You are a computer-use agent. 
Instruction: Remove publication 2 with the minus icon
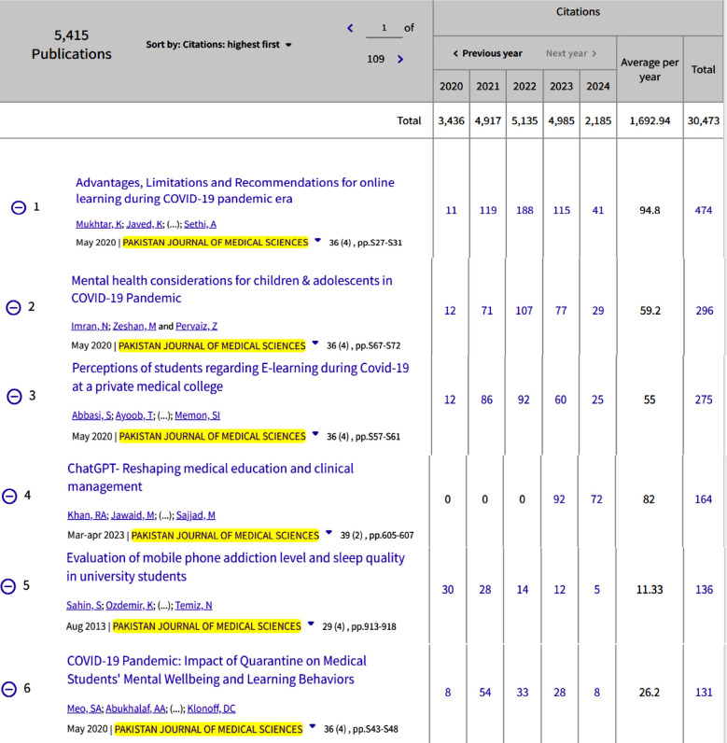pyautogui.click(x=13, y=307)
